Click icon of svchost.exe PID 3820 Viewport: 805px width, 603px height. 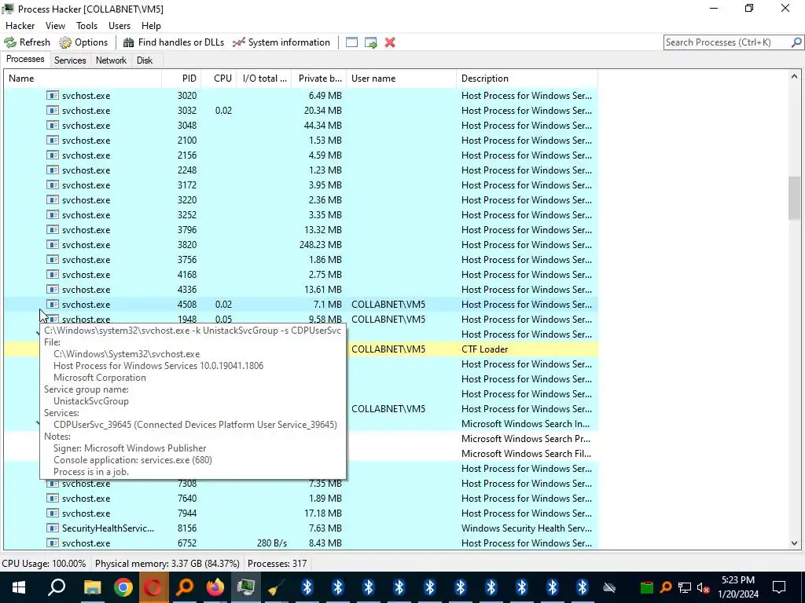tap(53, 245)
